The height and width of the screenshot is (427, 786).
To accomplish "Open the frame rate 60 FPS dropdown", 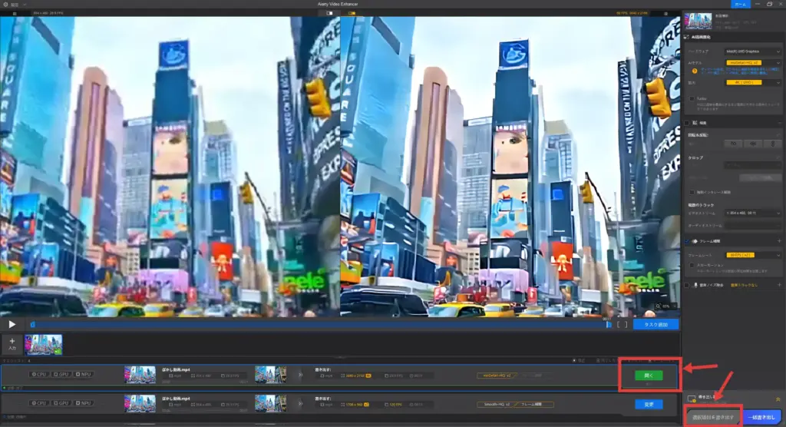I will (x=753, y=255).
